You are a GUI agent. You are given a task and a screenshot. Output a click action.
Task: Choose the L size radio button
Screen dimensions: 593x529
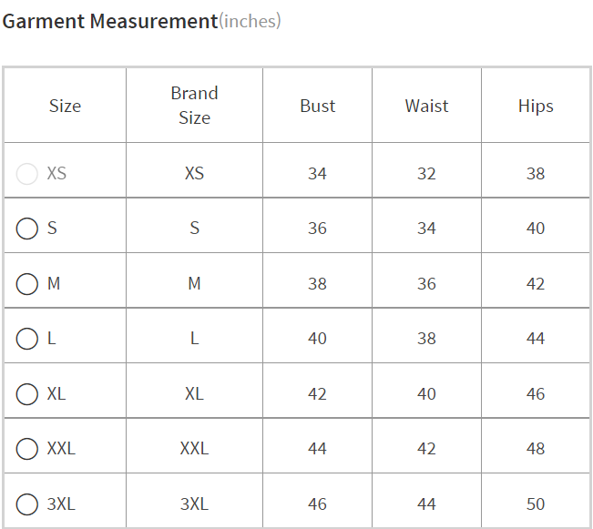tap(26, 339)
